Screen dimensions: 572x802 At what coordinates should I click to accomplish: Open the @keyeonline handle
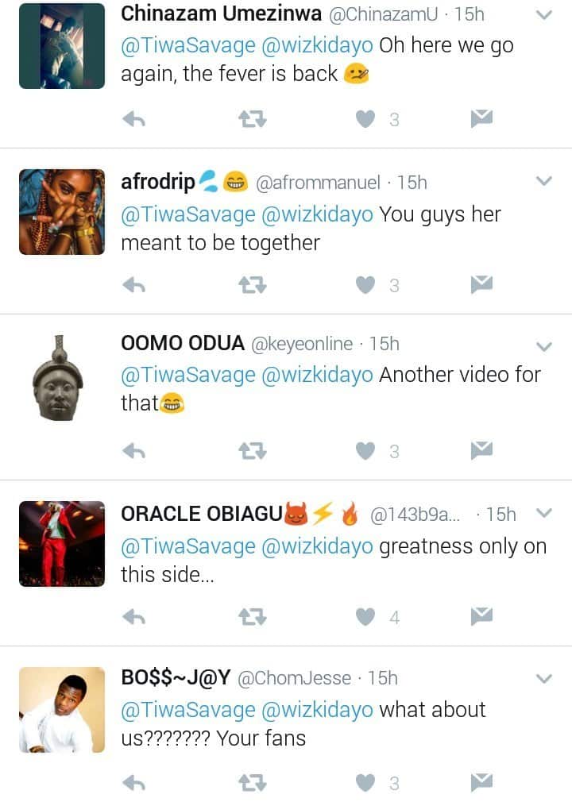[302, 344]
